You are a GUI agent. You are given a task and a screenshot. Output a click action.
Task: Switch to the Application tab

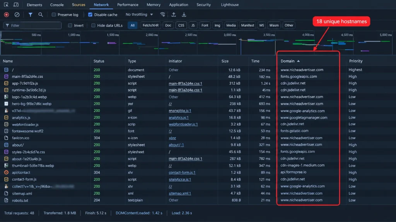[x=179, y=5]
